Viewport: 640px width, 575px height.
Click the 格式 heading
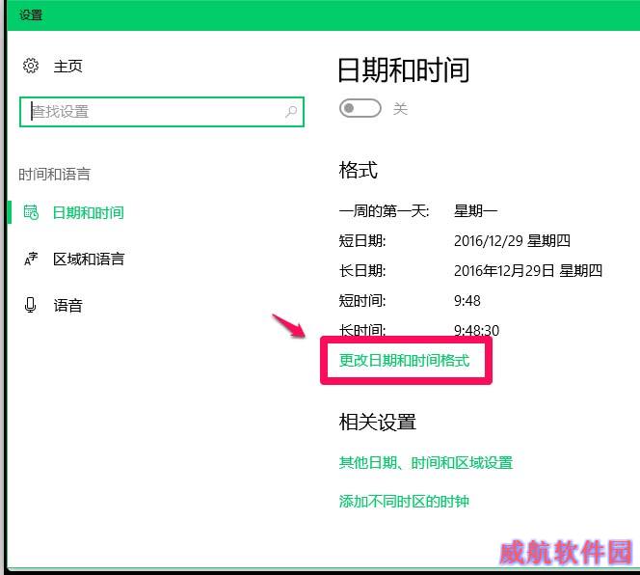(x=359, y=170)
